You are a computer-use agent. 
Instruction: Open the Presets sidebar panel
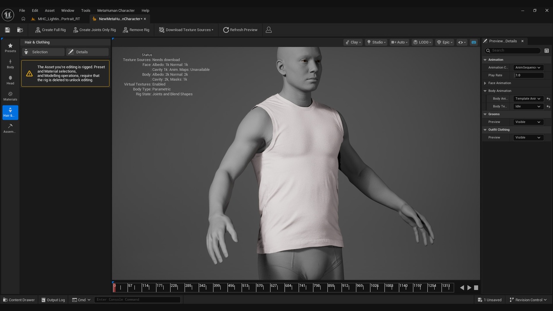[10, 48]
